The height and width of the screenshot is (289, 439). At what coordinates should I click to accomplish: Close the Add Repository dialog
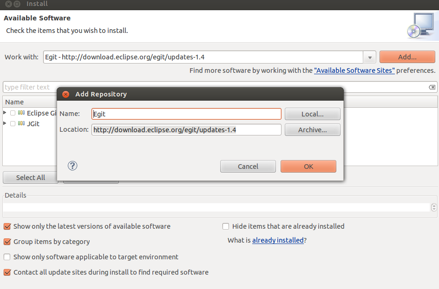click(66, 94)
